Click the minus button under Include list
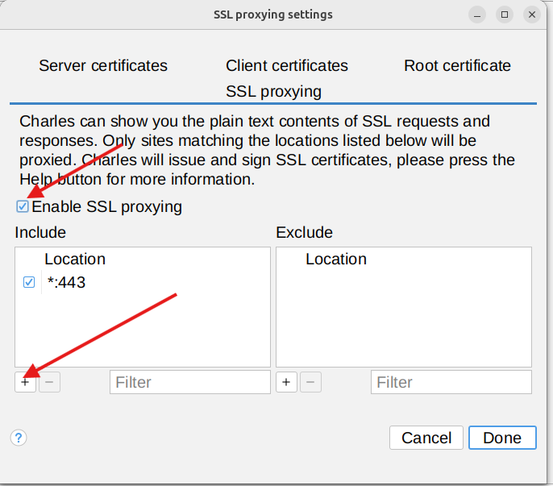Screen dimensions: 553x486 tap(49, 382)
